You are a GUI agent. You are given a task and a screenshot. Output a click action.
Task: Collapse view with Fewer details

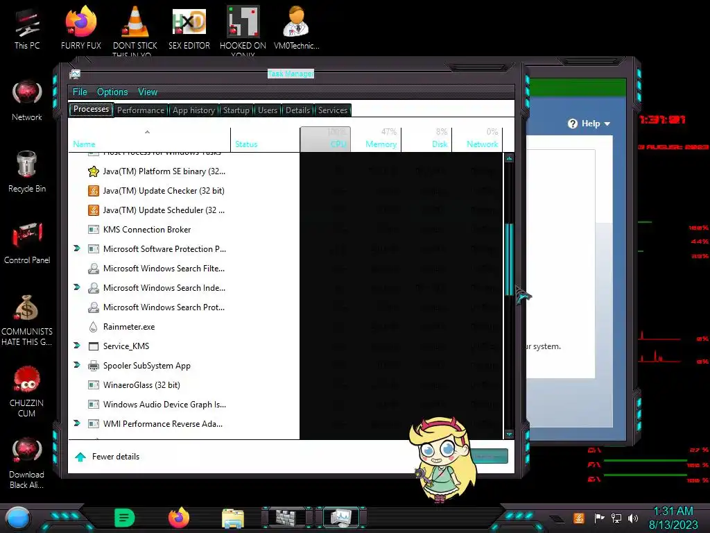pos(107,457)
